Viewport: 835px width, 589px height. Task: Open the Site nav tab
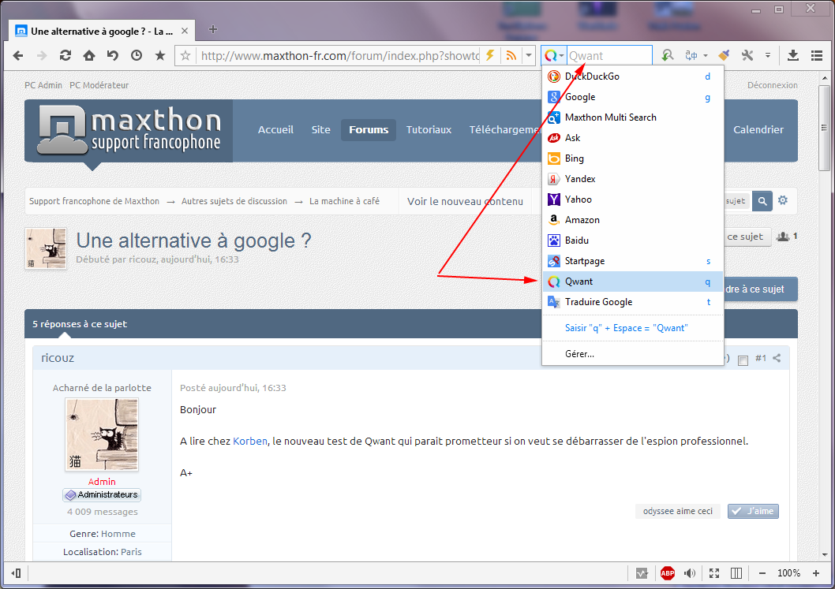pyautogui.click(x=320, y=130)
